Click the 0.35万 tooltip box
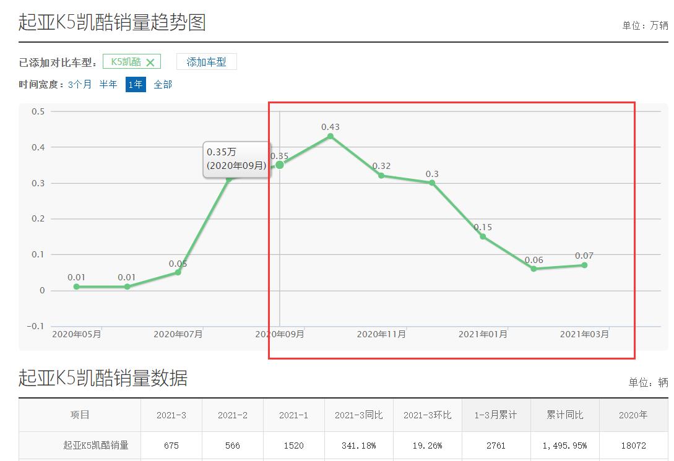This screenshot has height=461, width=674. (237, 160)
